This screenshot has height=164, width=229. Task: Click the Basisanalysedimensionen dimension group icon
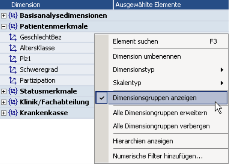(x=13, y=15)
